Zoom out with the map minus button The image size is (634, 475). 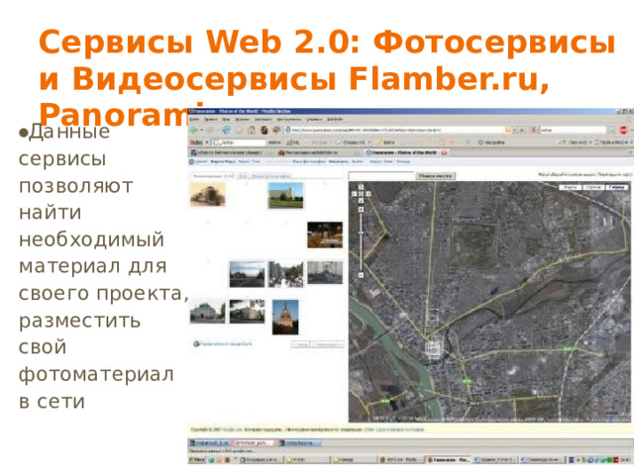(x=361, y=275)
